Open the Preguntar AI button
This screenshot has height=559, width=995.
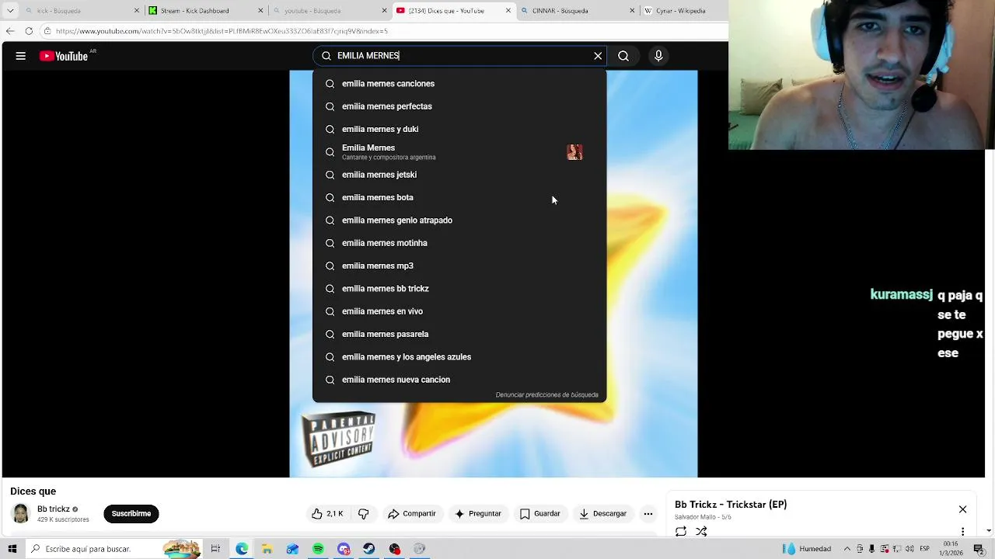pos(478,513)
